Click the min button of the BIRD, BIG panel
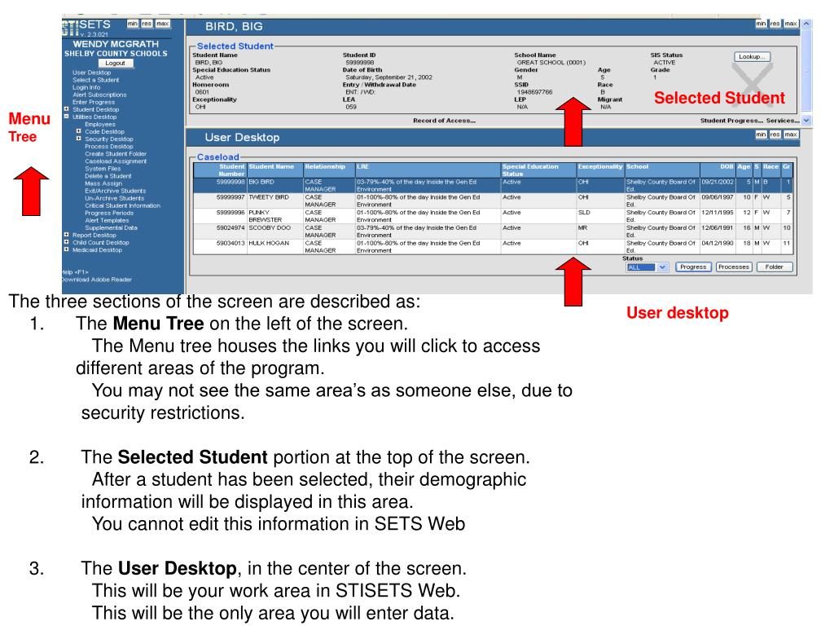The height and width of the screenshot is (626, 834). 762,24
